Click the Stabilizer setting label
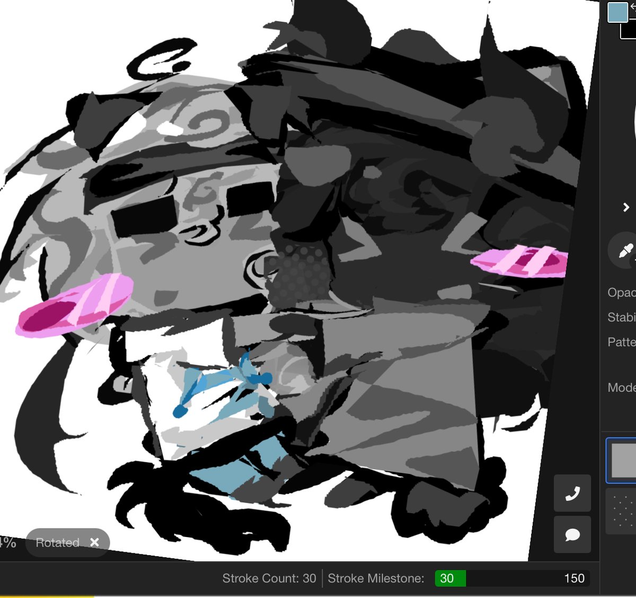This screenshot has width=636, height=598. tap(621, 317)
